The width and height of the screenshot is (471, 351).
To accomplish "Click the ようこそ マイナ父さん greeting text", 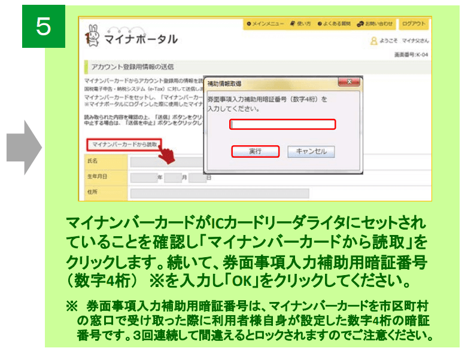I will click(404, 41).
